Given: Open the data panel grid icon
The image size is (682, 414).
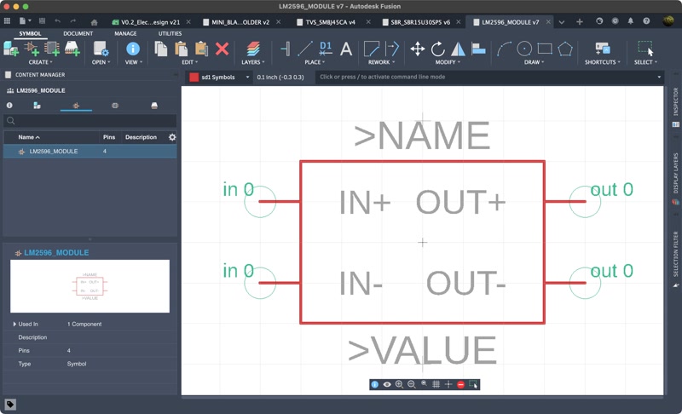Looking at the screenshot, I should point(7,20).
